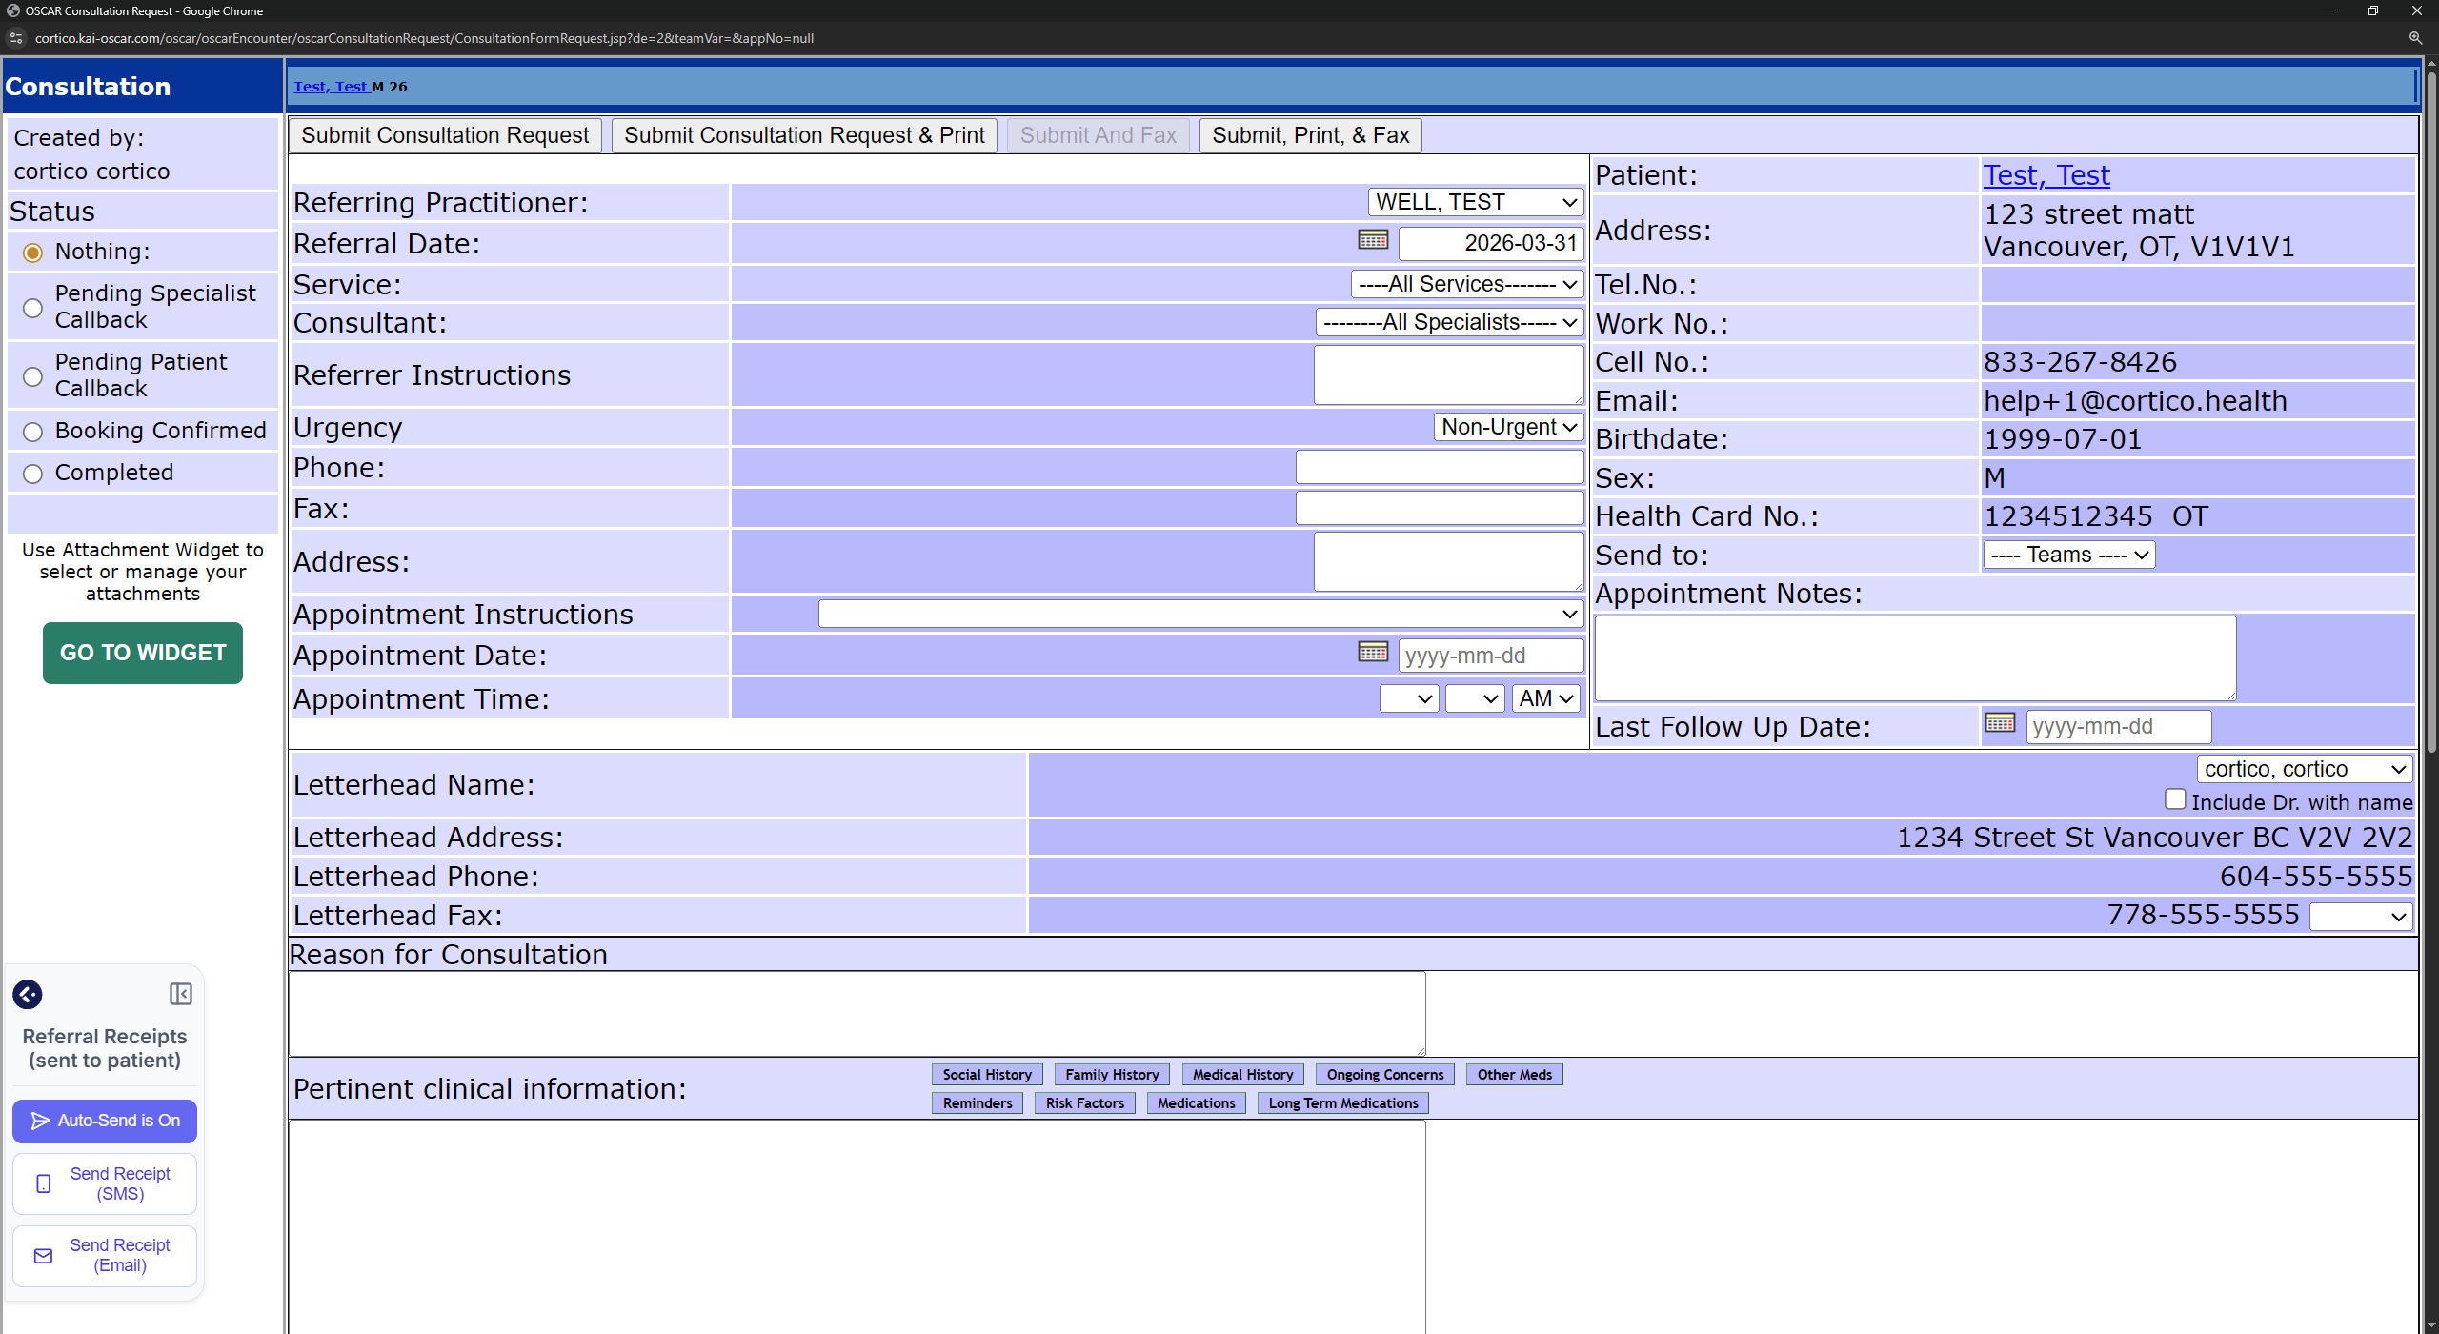Insert Medical History clinical information
Screen dimensions: 2439x1334
[1242, 1075]
